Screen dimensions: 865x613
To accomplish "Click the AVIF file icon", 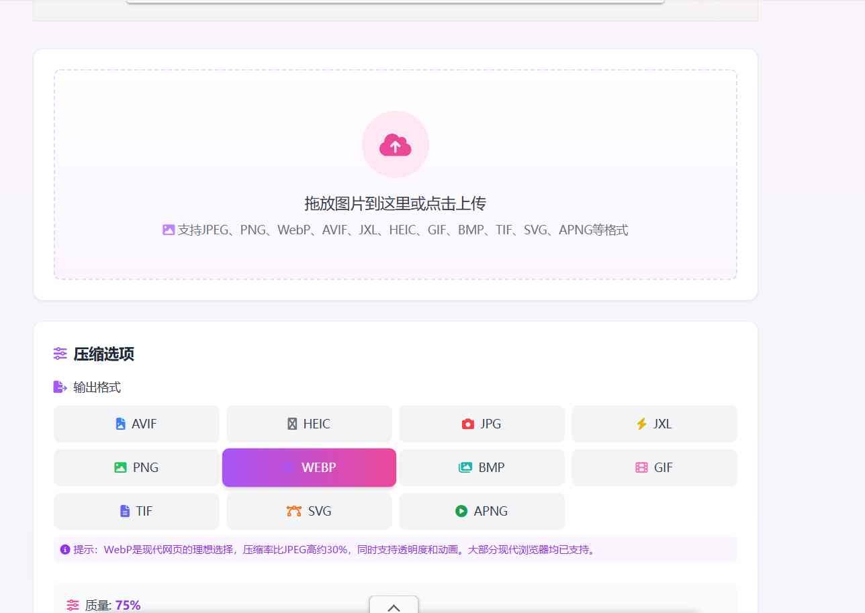I will pyautogui.click(x=121, y=424).
